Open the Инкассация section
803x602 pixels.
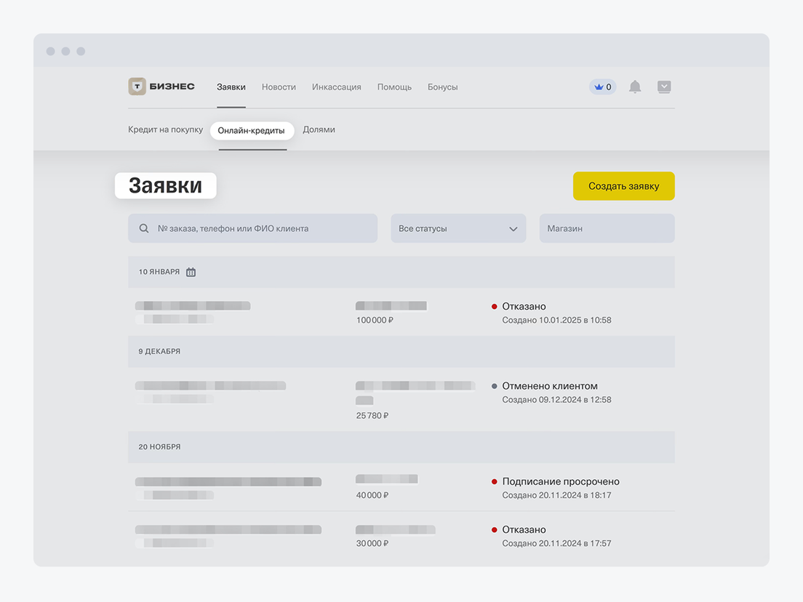coord(336,87)
